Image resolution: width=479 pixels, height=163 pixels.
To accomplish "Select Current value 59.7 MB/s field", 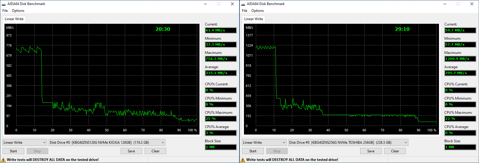I will (460, 30).
